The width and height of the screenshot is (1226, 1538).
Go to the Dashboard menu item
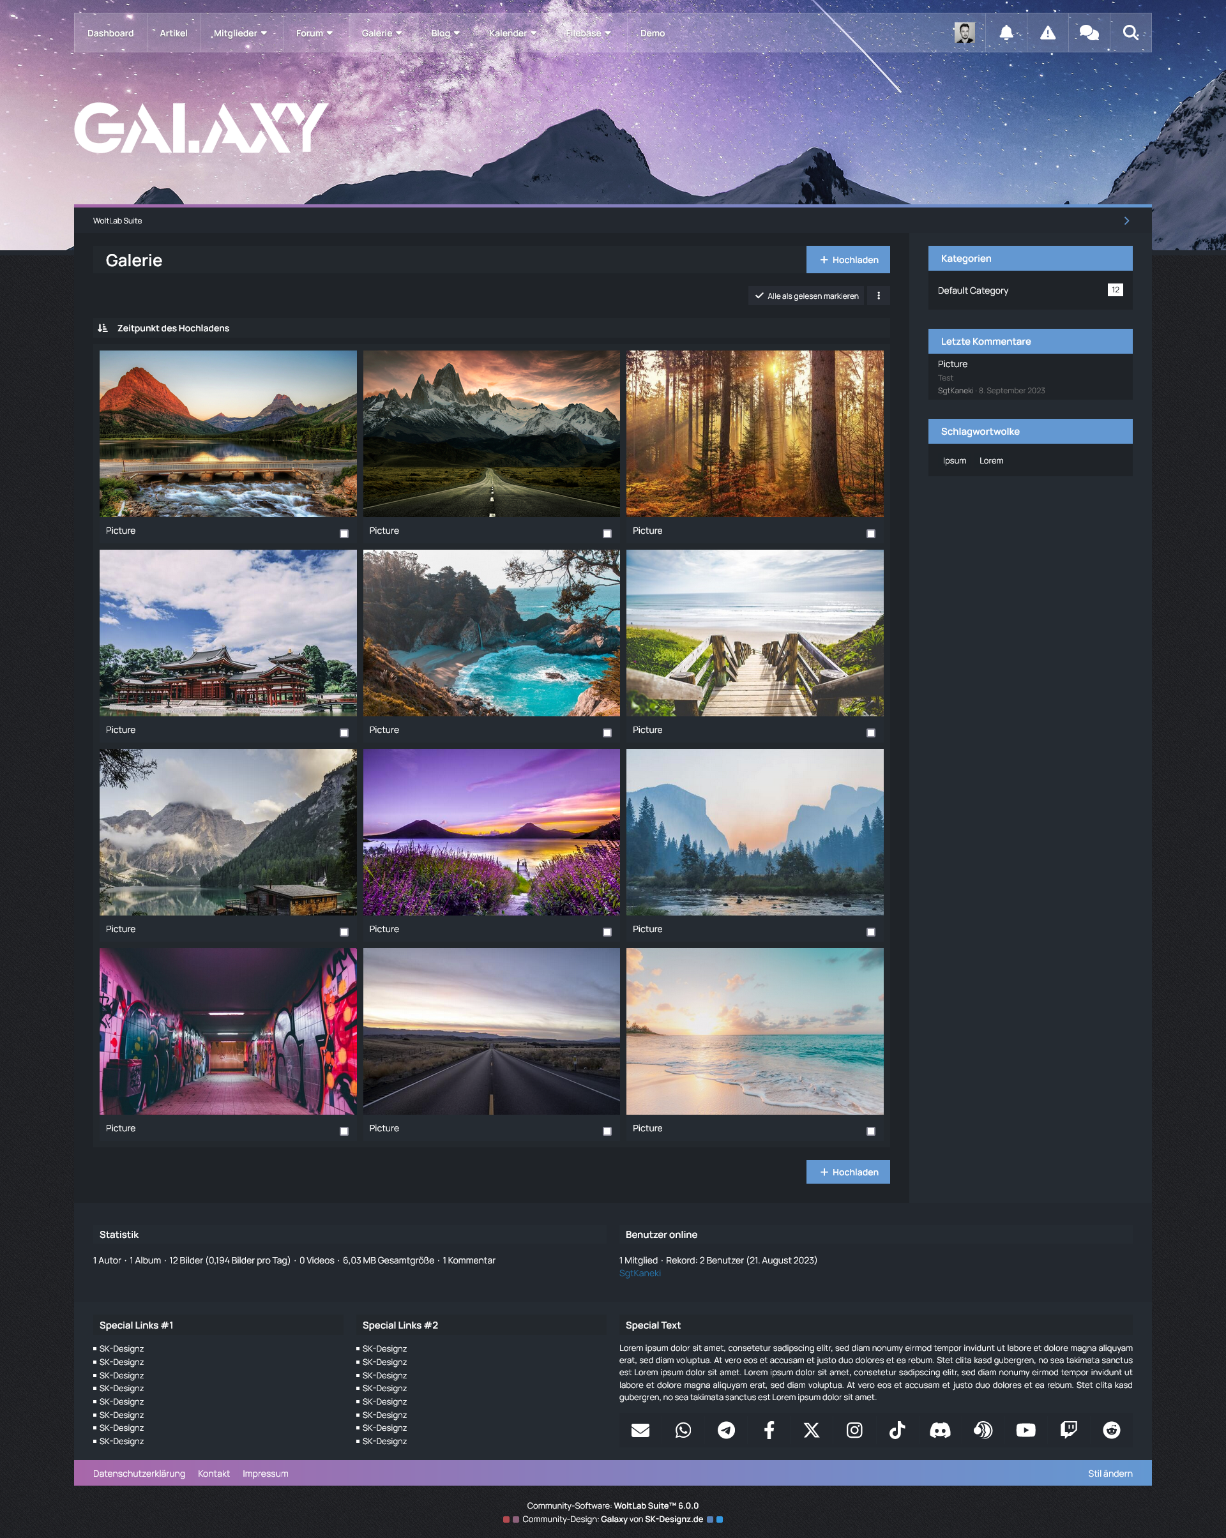click(110, 34)
